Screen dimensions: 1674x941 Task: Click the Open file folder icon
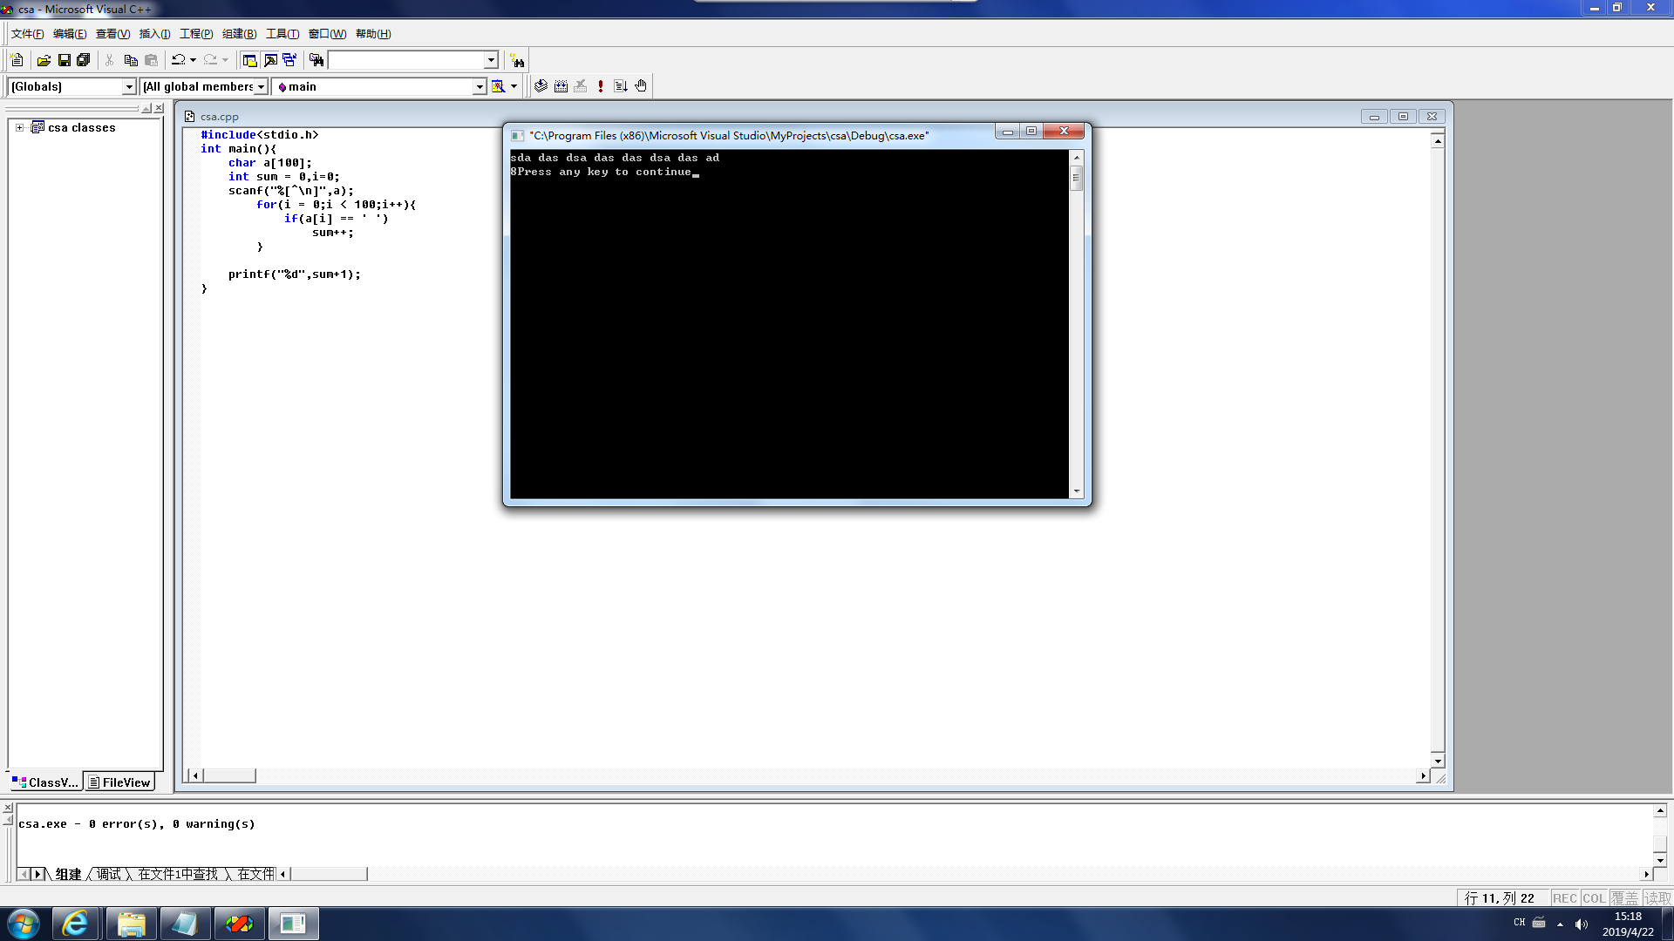tap(44, 60)
